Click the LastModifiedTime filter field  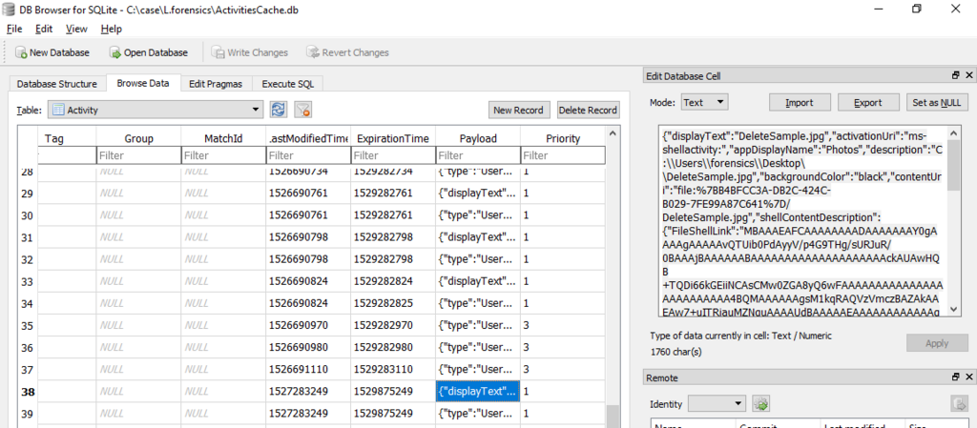308,155
